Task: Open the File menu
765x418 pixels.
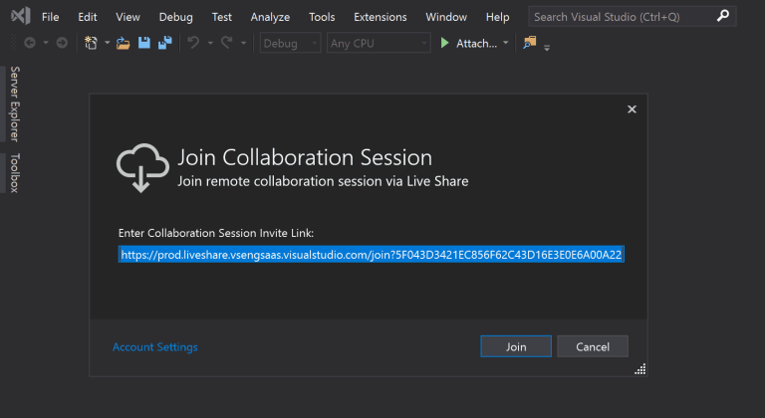Action: pyautogui.click(x=50, y=17)
